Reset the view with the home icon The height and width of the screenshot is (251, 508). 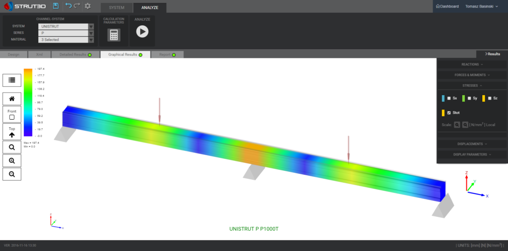tap(12, 99)
